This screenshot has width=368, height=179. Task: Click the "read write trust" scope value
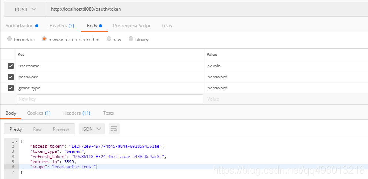[x=74, y=167]
